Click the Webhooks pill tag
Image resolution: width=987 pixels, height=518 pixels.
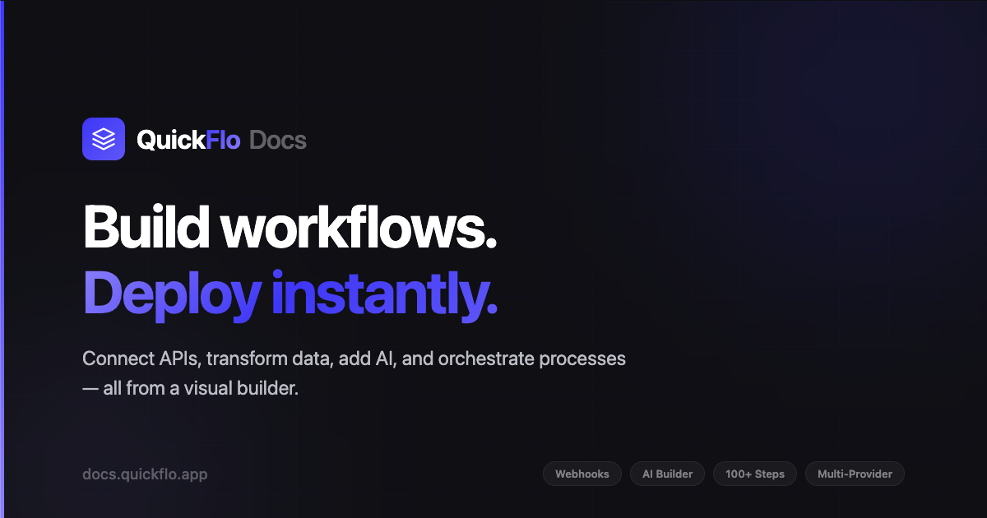(582, 474)
